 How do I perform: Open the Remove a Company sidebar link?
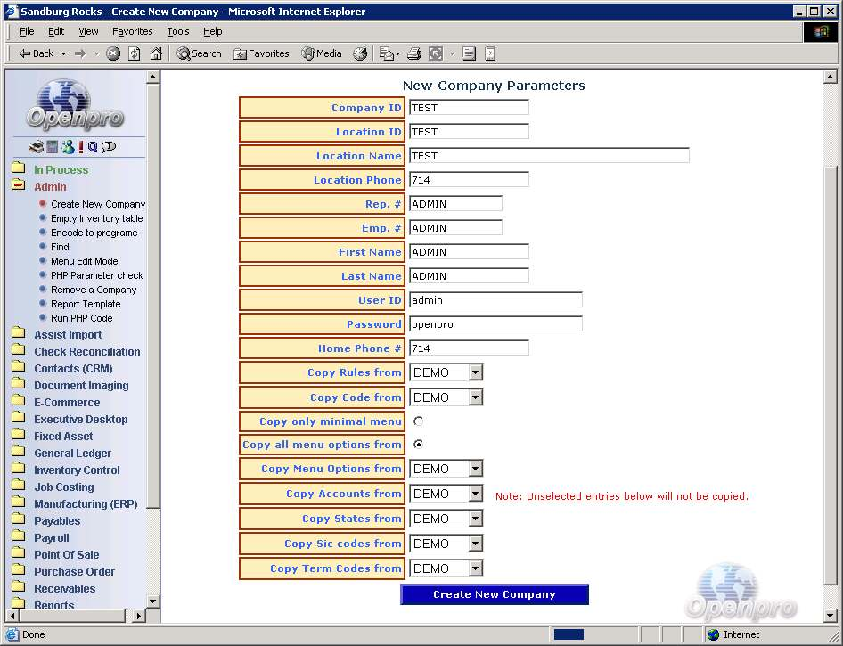click(94, 290)
